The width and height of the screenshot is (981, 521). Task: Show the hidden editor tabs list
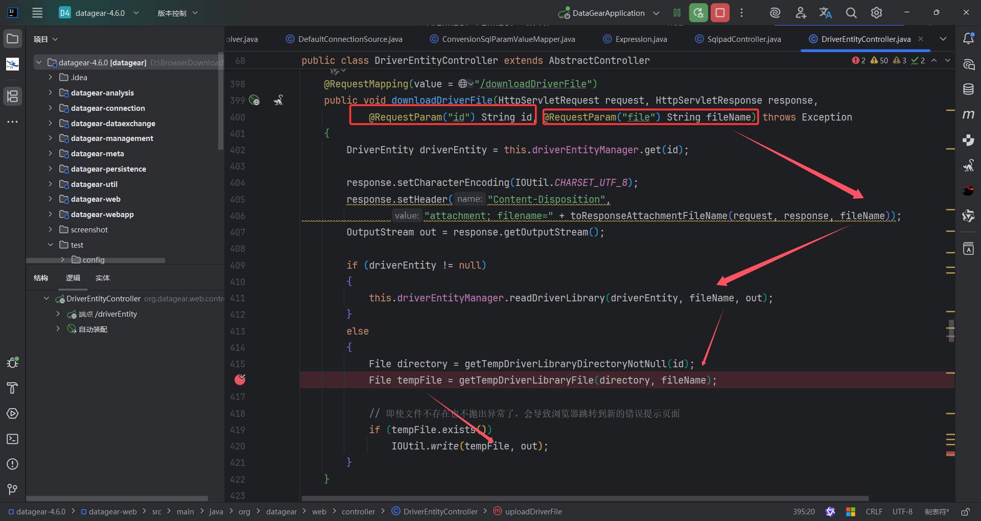click(943, 39)
